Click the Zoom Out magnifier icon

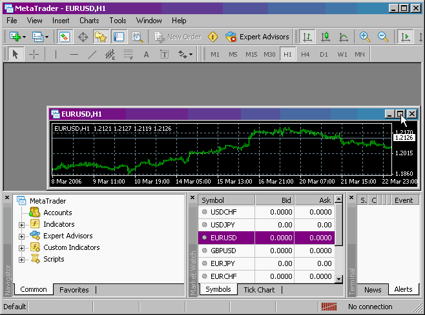pyautogui.click(x=383, y=37)
